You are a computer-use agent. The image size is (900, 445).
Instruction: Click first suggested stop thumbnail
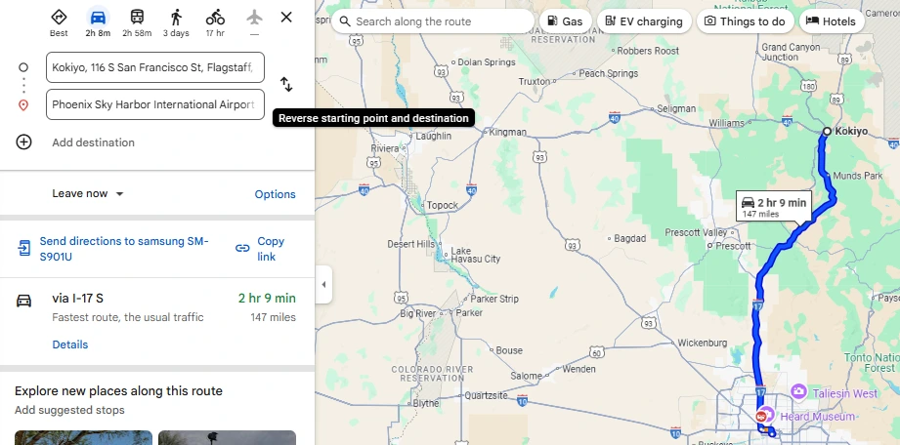(83, 437)
